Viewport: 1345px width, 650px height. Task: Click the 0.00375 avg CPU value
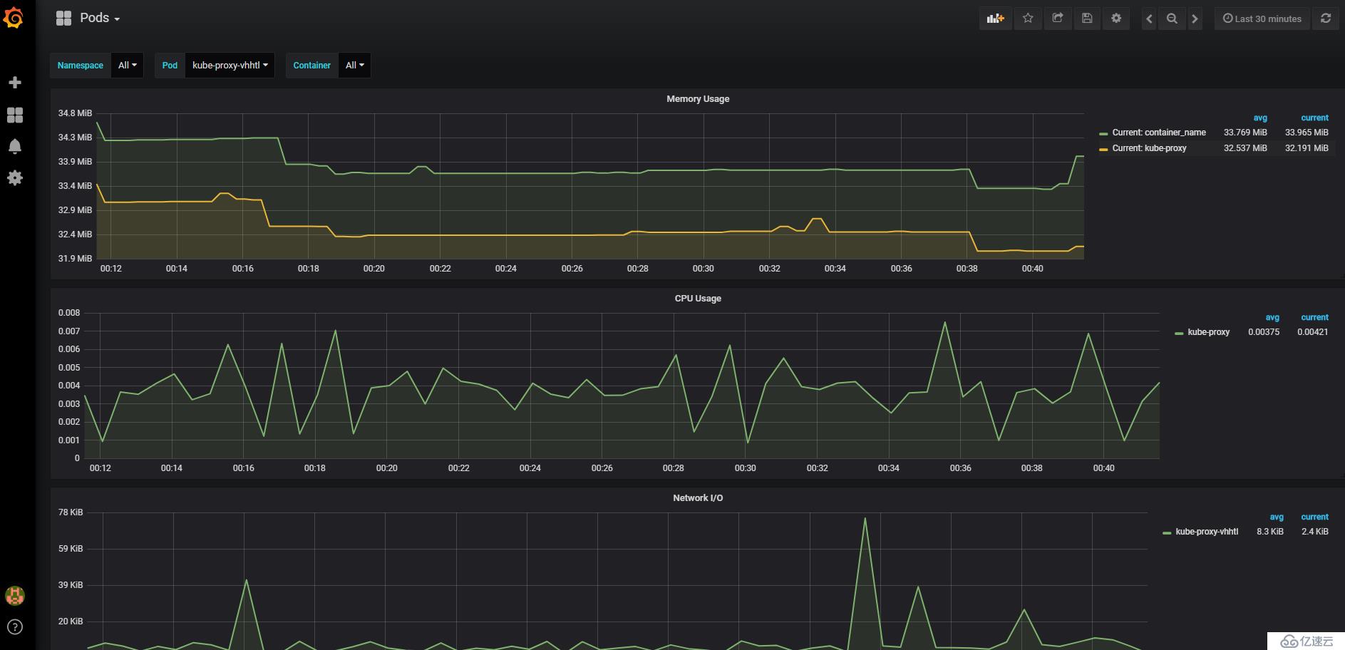point(1264,332)
